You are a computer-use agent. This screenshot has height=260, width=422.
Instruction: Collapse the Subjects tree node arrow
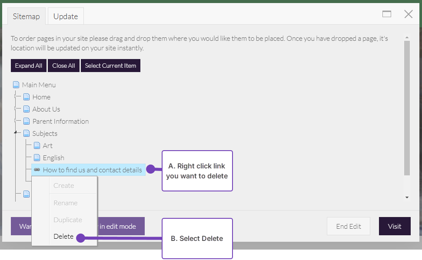[16, 132]
